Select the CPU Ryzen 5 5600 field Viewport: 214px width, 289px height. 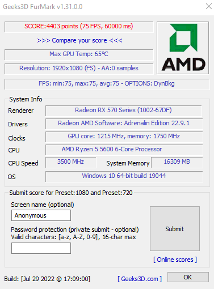[x=124, y=150]
